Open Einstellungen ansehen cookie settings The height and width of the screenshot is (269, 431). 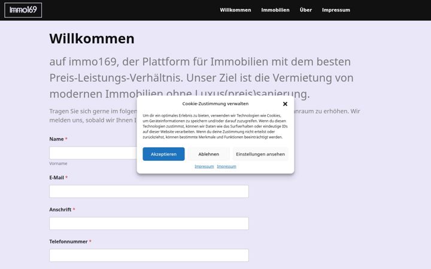pyautogui.click(x=260, y=154)
